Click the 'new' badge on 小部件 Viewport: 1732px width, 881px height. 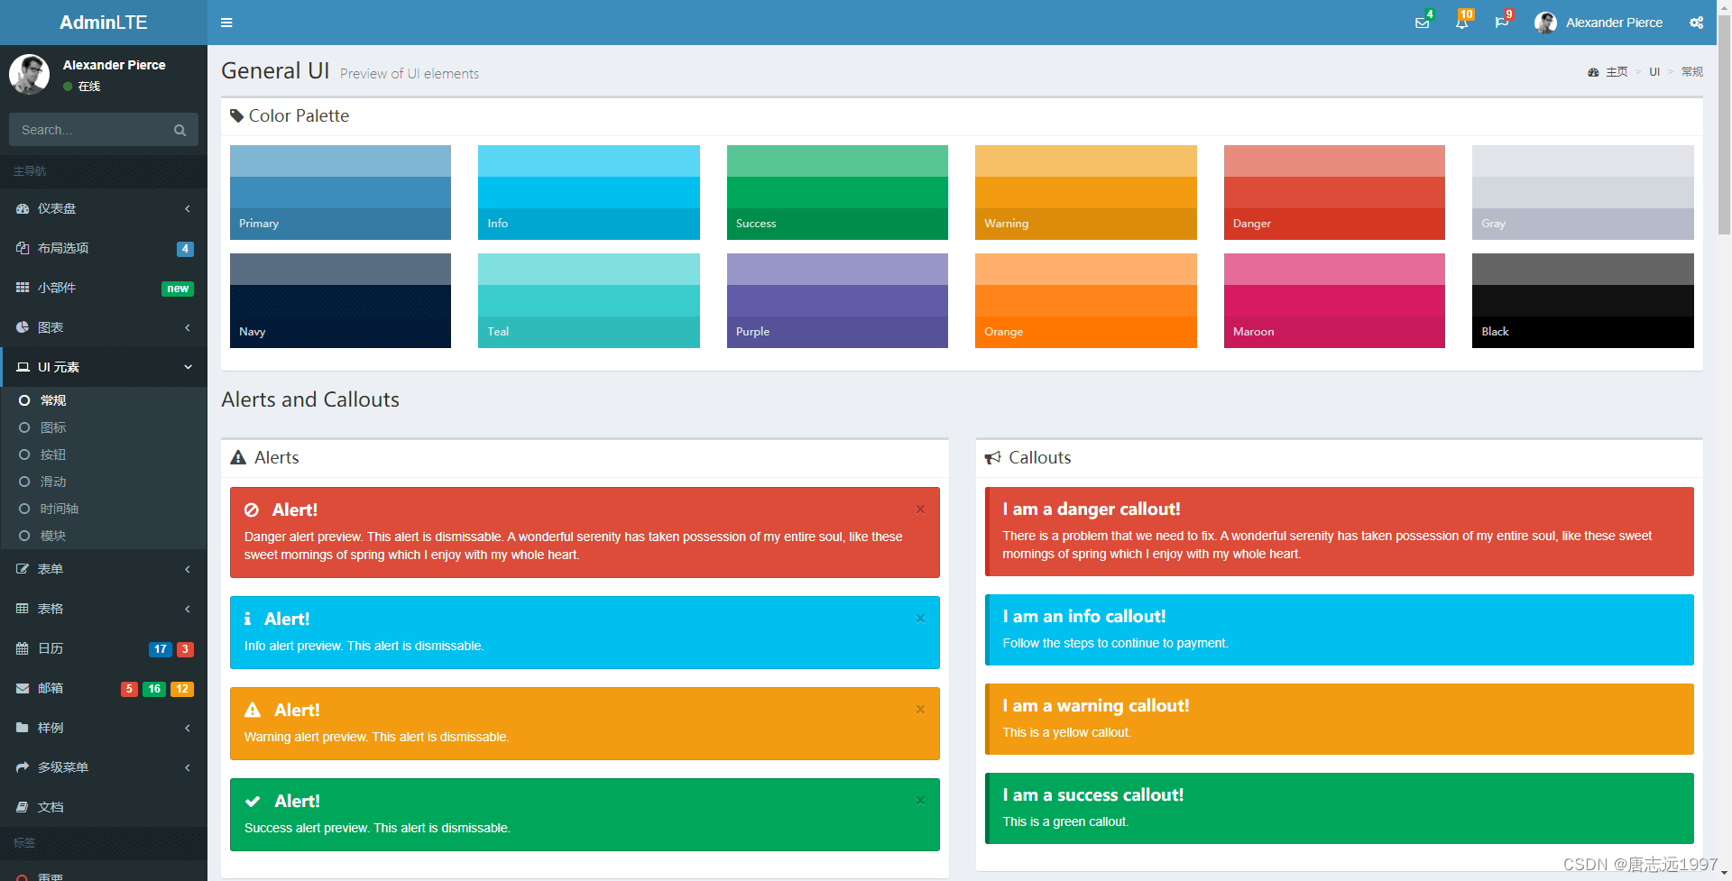178,289
